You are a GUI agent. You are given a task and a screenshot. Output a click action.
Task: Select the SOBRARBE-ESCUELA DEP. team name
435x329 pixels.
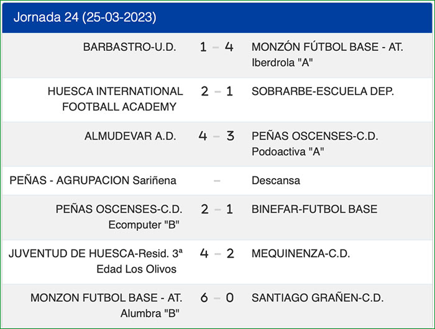323,91
